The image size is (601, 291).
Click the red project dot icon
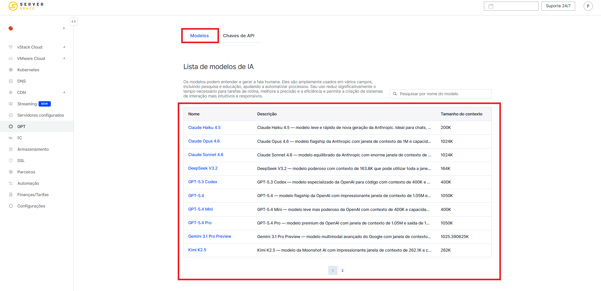click(x=11, y=28)
